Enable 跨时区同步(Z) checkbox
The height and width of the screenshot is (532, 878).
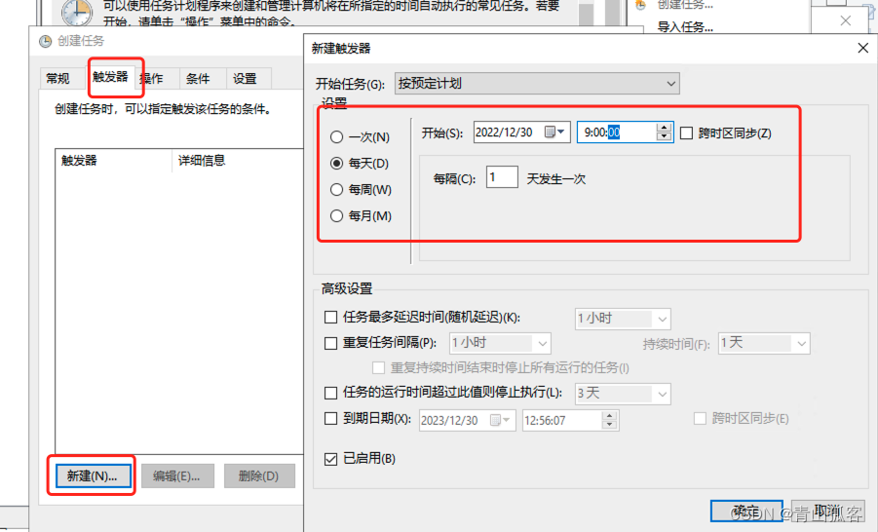tap(686, 133)
